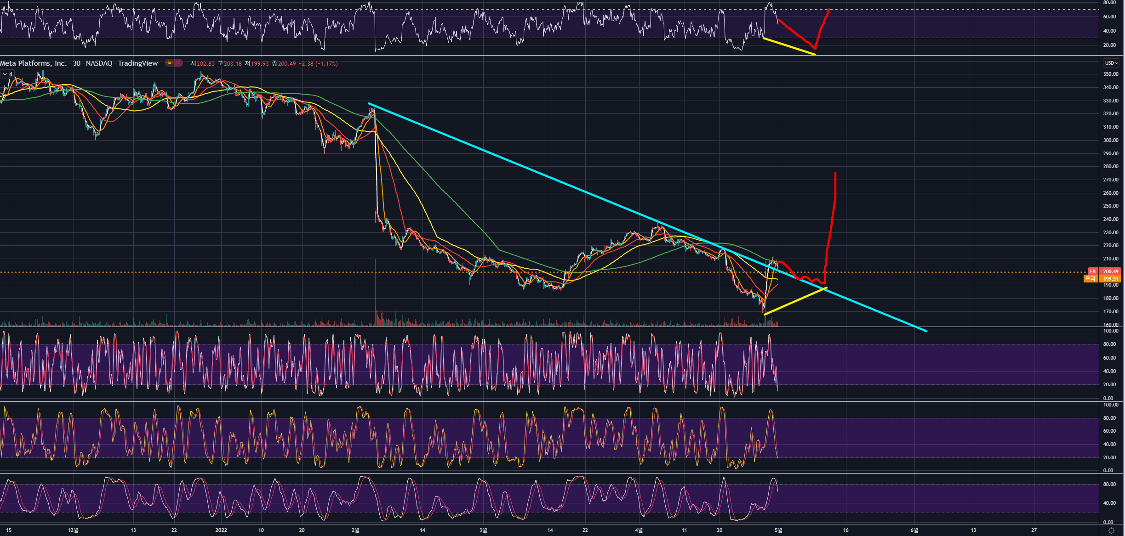Click the Meta Platforms, Inc. symbol title

coord(33,63)
